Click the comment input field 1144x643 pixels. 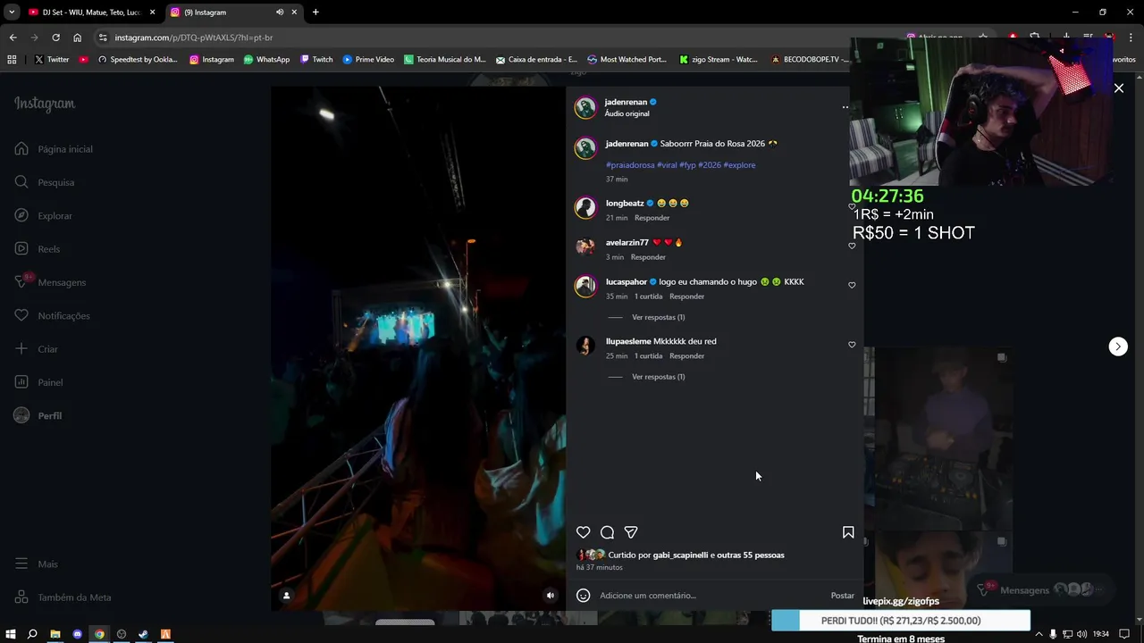[x=711, y=596]
